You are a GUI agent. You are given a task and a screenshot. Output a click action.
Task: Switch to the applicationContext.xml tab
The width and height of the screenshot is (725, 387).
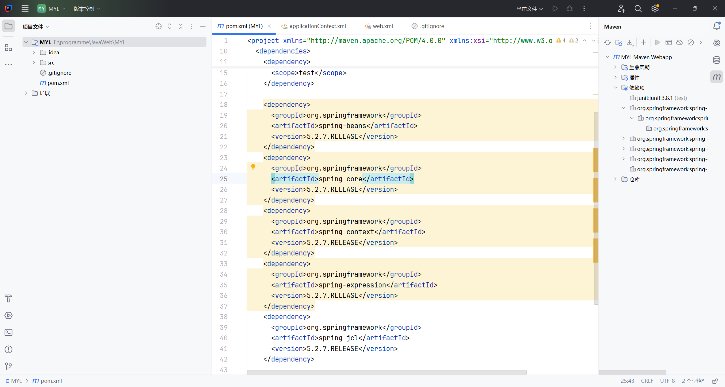[x=317, y=26]
